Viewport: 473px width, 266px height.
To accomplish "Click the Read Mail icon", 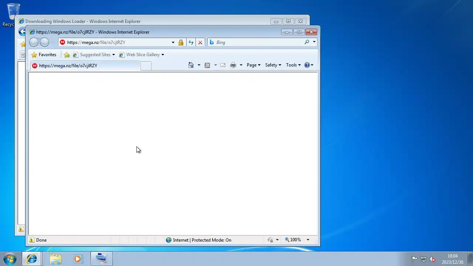I will pos(223,65).
